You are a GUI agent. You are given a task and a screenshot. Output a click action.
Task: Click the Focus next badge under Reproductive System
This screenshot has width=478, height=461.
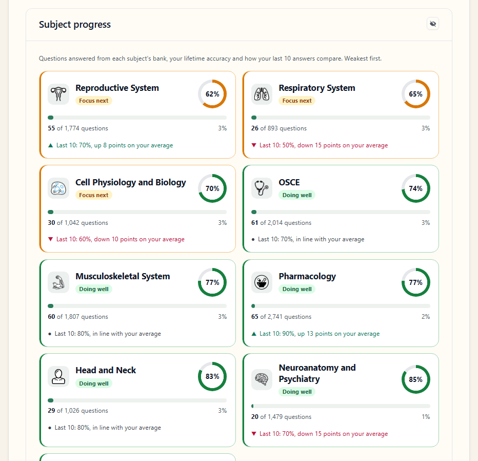point(93,101)
